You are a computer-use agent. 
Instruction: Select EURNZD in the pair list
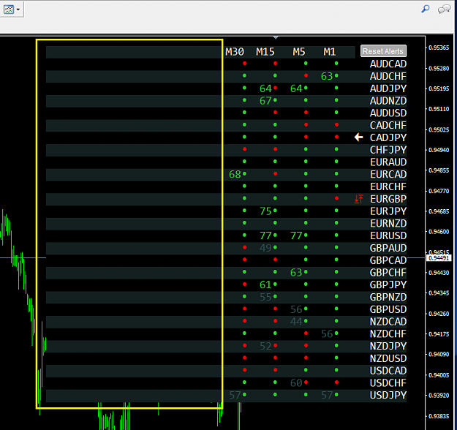pos(388,223)
